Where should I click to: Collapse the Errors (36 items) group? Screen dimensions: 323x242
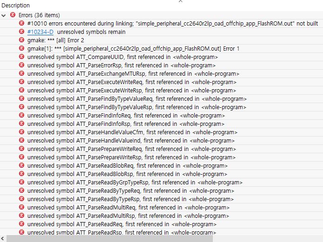click(4, 15)
